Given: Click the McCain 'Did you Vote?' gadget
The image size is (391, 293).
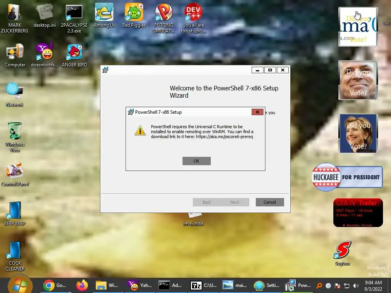Looking at the screenshot, I should [x=358, y=80].
